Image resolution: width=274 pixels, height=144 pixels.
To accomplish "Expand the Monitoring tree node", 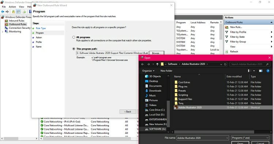I will point(3,32).
